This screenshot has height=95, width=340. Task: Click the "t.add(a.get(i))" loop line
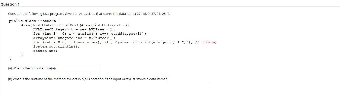[x=90, y=34]
